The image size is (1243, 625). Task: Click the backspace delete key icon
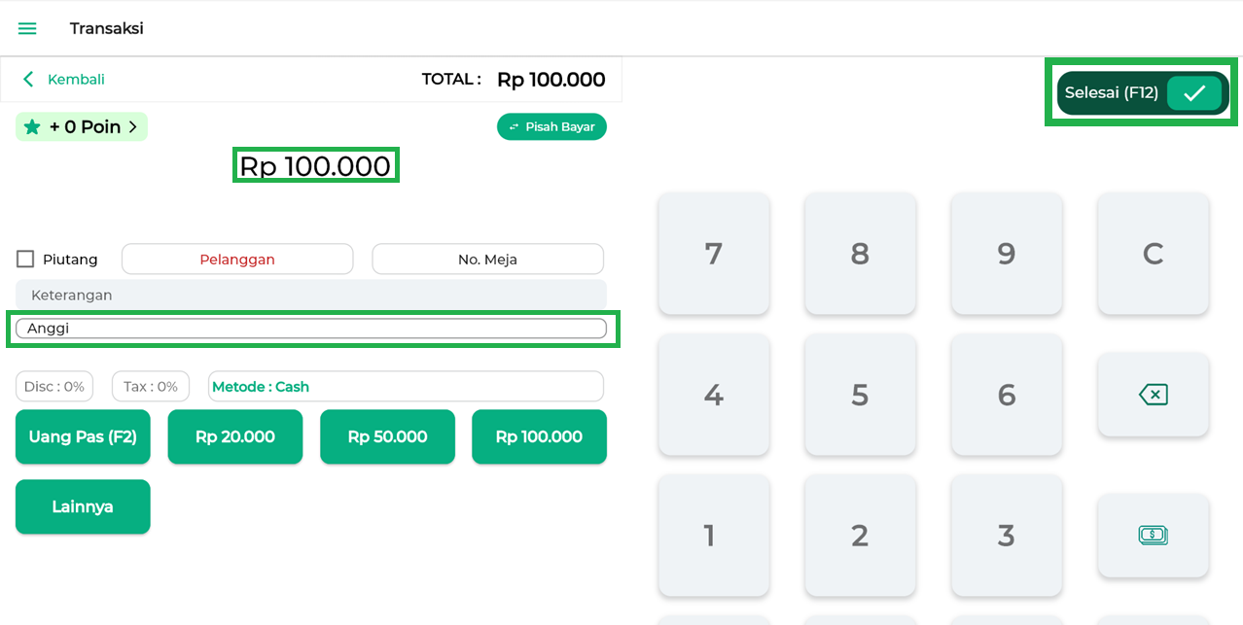coord(1153,395)
